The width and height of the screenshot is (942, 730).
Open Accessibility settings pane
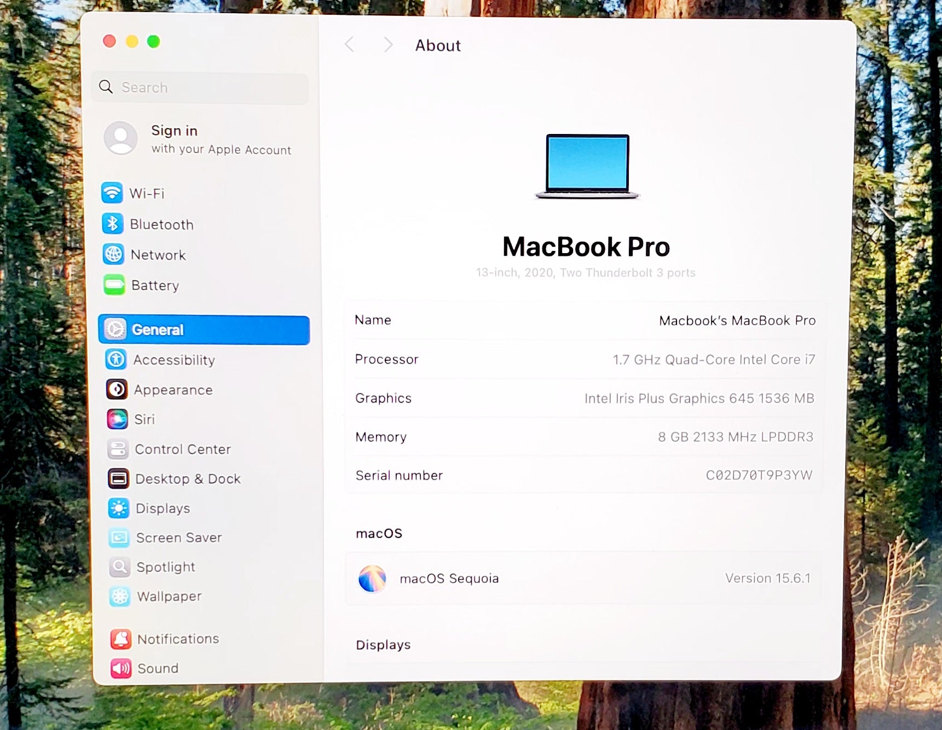[174, 360]
